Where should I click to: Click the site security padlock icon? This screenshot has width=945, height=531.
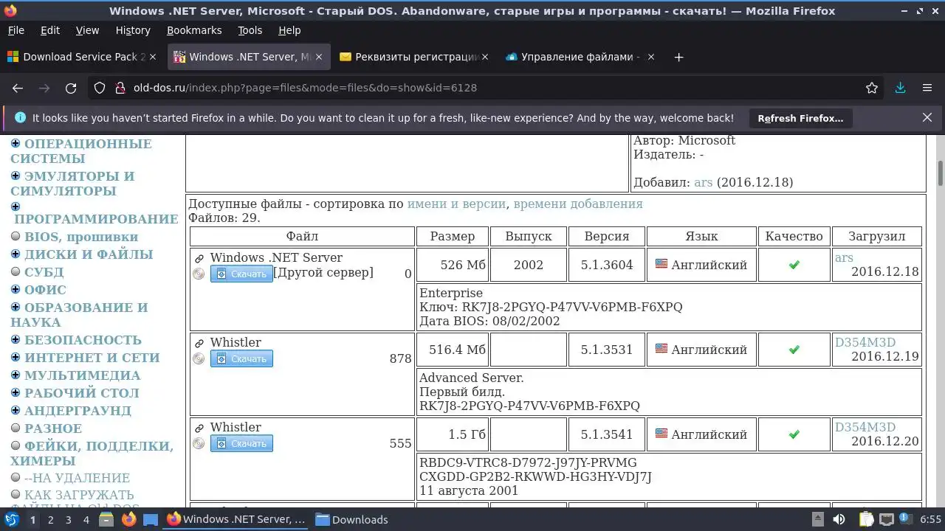click(x=120, y=88)
